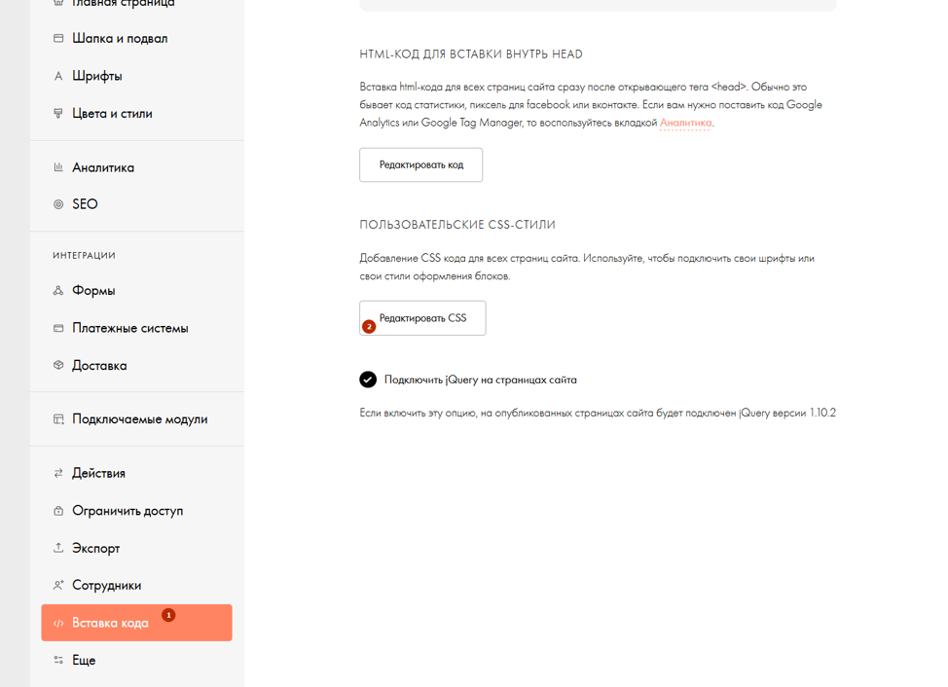Click Подключить jQuery на страницах сайта label
The image size is (948, 687).
[x=481, y=380]
